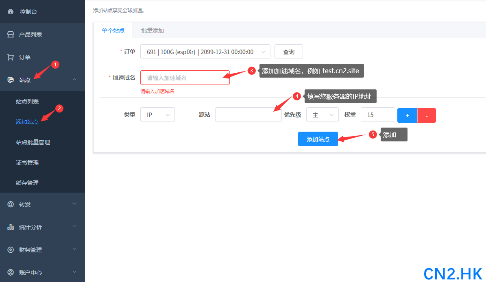486x282 pixels.
Task: Click the shopping cart icon beside 订单
Action: [11, 57]
